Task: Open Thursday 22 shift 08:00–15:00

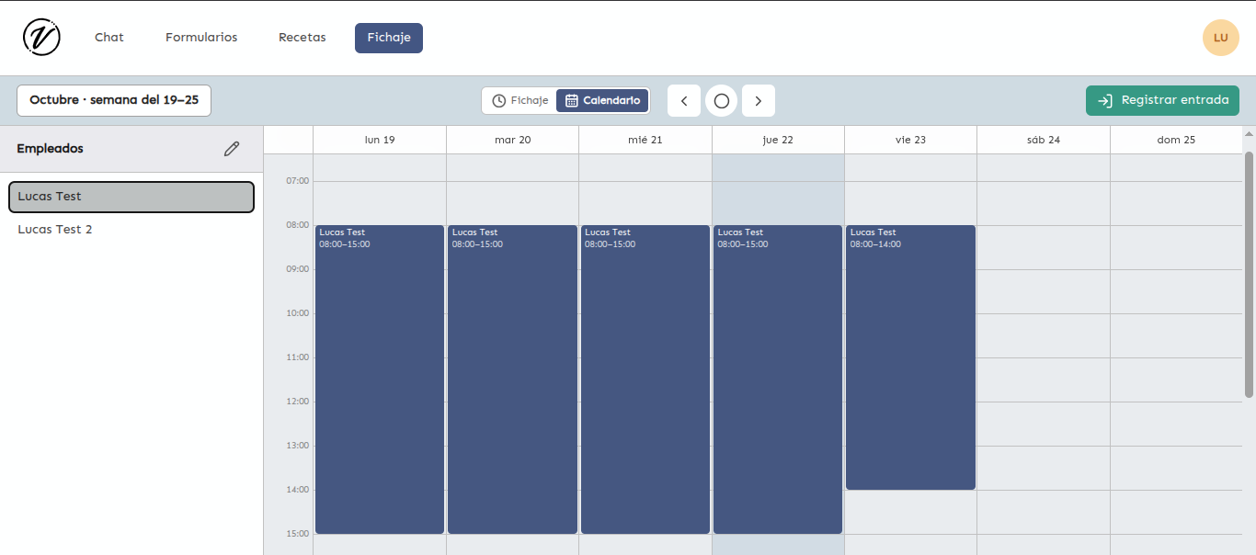Action: pyautogui.click(x=778, y=379)
